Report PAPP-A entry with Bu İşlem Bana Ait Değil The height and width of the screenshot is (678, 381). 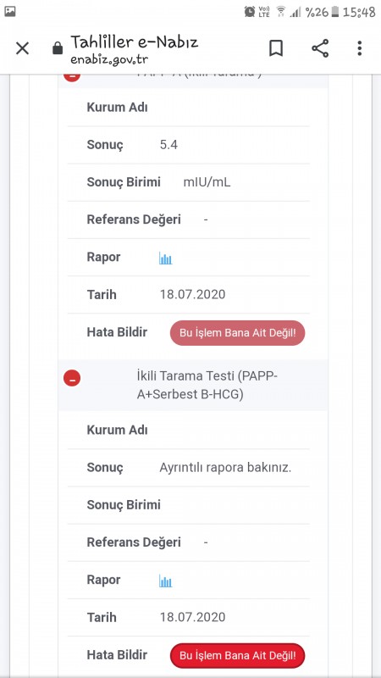pyautogui.click(x=238, y=333)
